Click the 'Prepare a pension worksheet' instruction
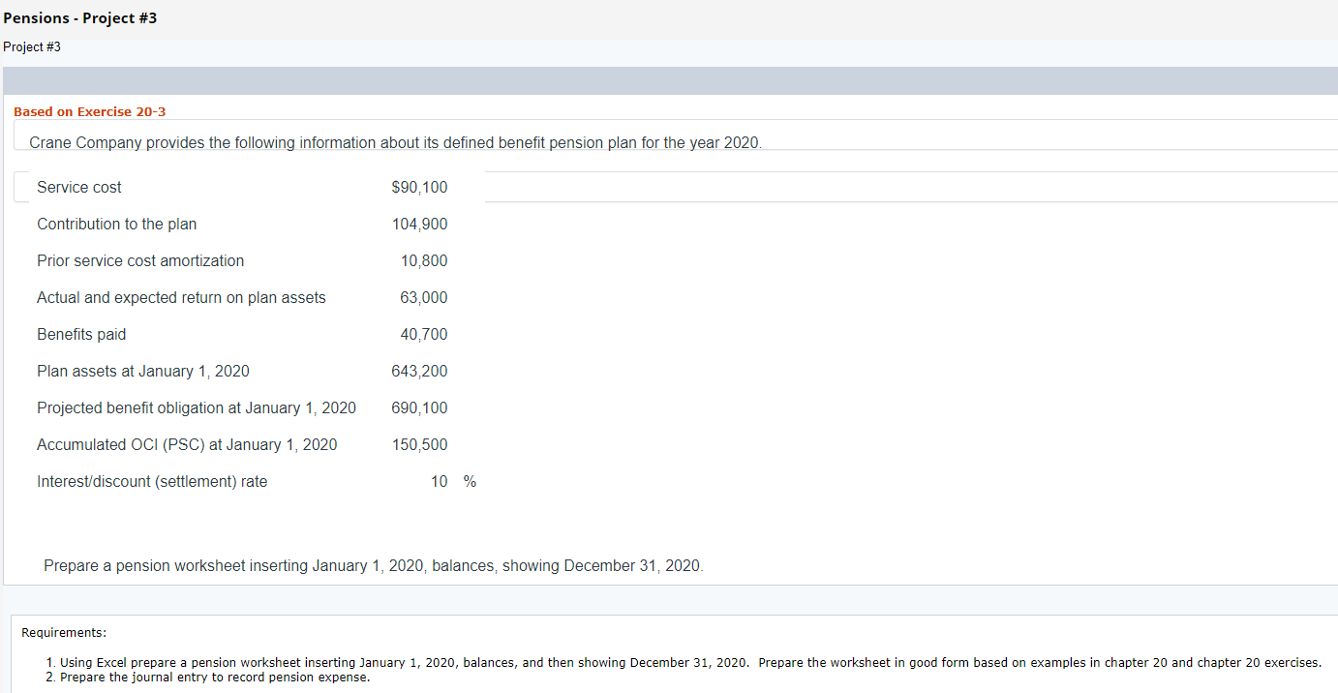 click(x=374, y=565)
